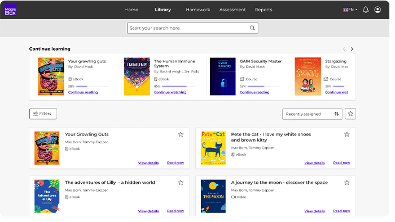Favorite Your Growling Guts list item

click(x=181, y=134)
